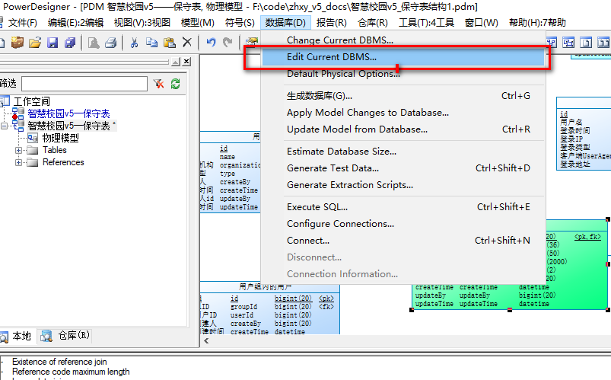Screen dimensions: 611x380
Task: Select the 物理模型 diagram tree item
Action: [x=60, y=138]
